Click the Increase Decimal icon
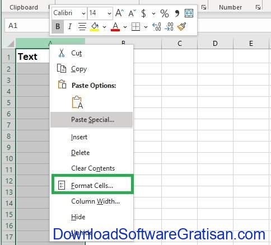The height and width of the screenshot is (245, 271). click(157, 27)
